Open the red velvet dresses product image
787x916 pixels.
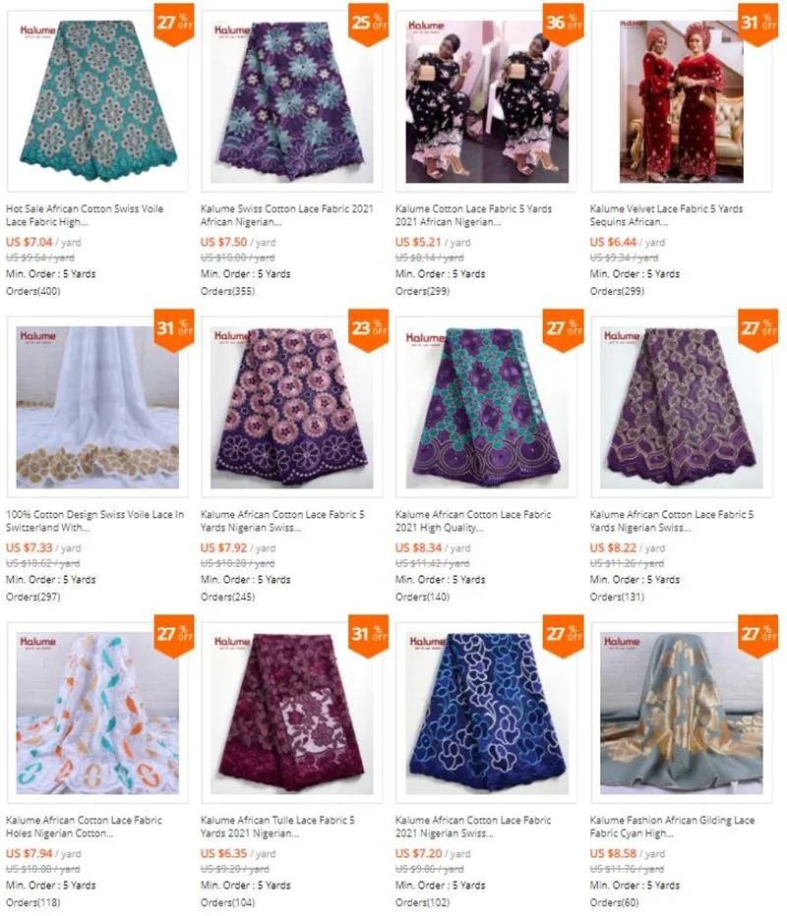pyautogui.click(x=681, y=101)
